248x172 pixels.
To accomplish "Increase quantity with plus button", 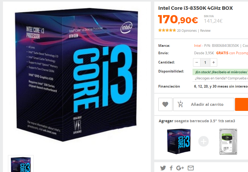I will pyautogui.click(x=213, y=62).
